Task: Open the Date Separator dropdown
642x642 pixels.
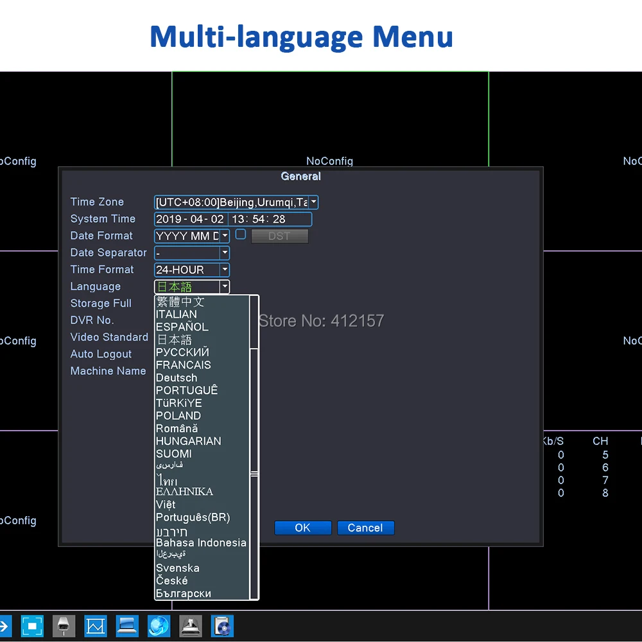Action: click(x=225, y=253)
